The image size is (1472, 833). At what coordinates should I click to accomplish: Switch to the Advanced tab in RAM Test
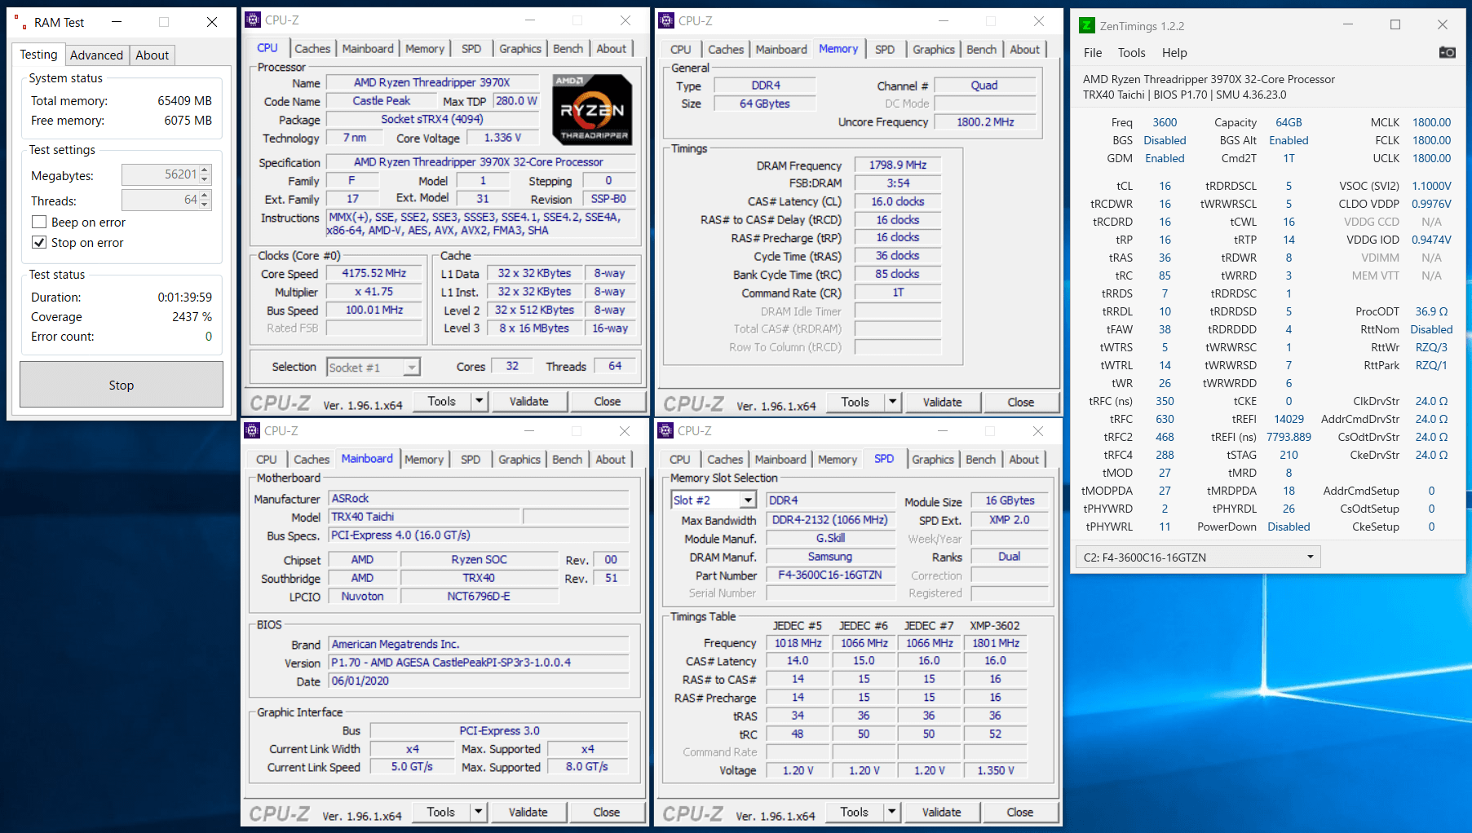click(x=96, y=55)
